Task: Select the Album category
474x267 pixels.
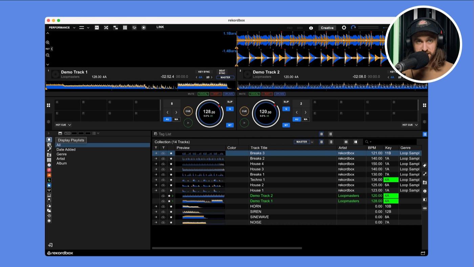Action: click(62, 163)
